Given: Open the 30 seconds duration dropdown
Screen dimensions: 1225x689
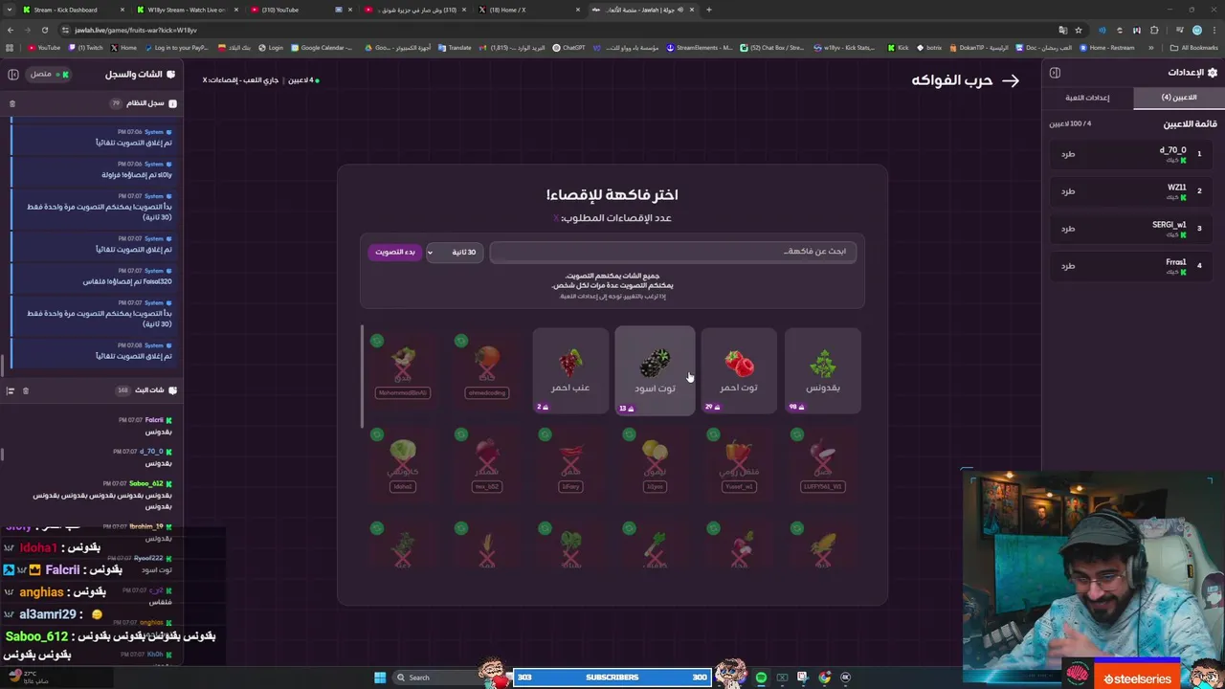Looking at the screenshot, I should tap(456, 252).
